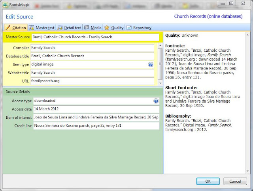Click into the Database title field
The image size is (253, 191).
92,56
